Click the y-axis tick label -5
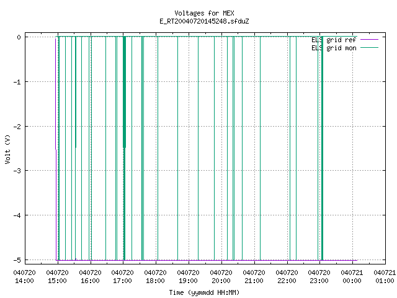This screenshot has height=298, width=397. 17,260
